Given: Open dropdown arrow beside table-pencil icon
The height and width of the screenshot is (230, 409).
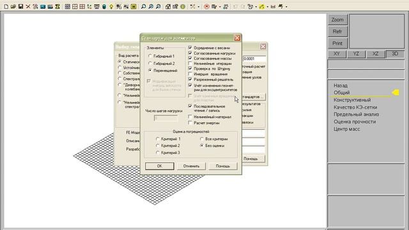Looking at the screenshot, I should pyautogui.click(x=220, y=7).
